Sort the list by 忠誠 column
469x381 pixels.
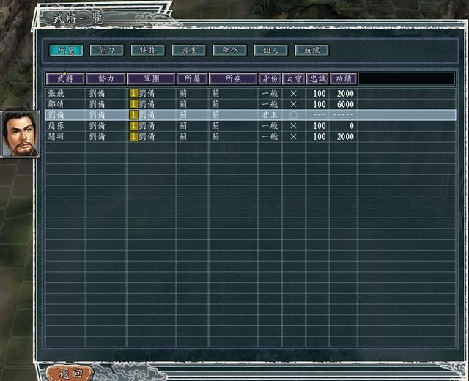(x=317, y=78)
